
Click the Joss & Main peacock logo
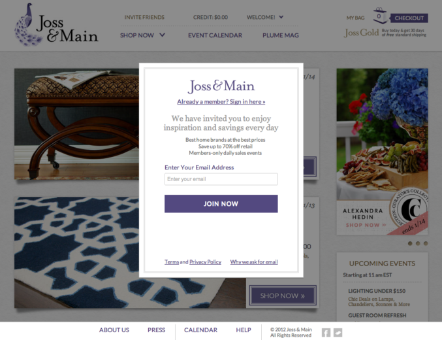56,25
